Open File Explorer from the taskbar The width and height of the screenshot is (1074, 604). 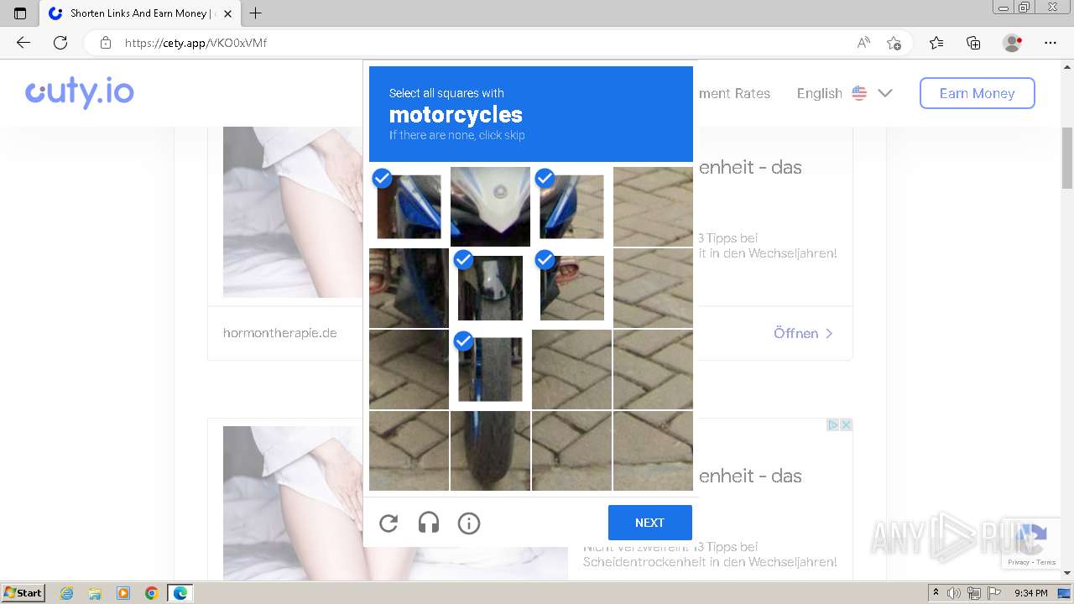[95, 593]
